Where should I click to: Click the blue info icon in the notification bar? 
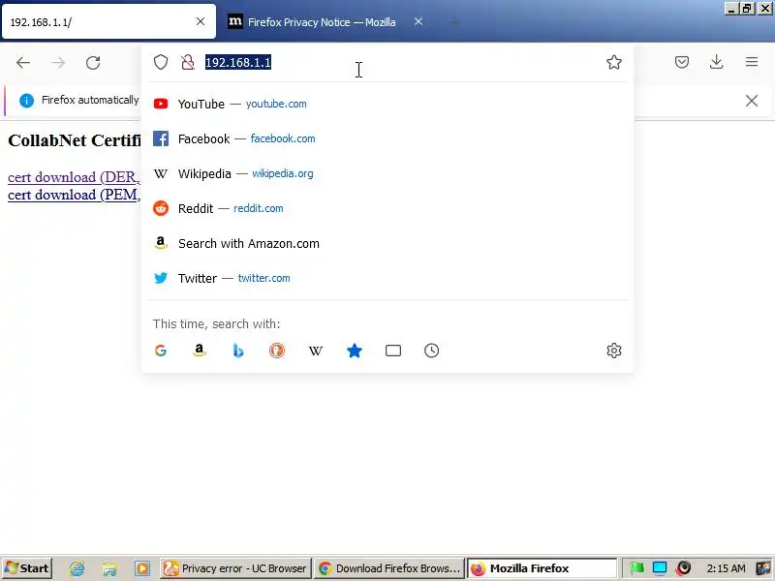click(27, 101)
